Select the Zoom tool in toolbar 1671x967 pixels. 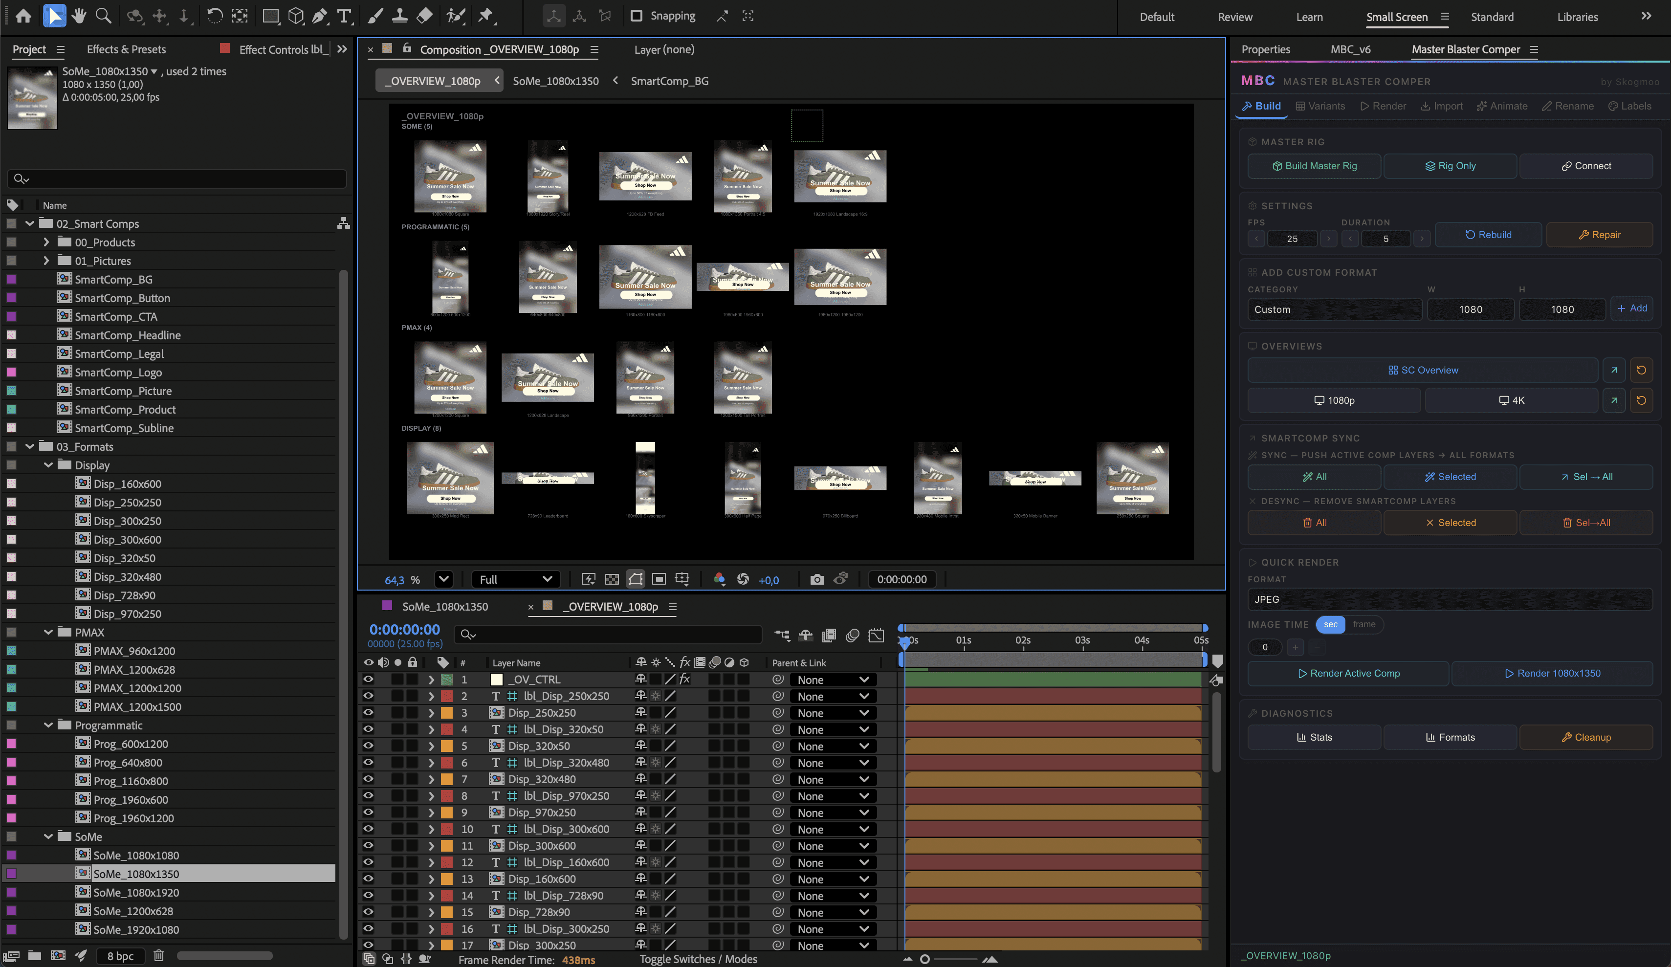tap(104, 16)
